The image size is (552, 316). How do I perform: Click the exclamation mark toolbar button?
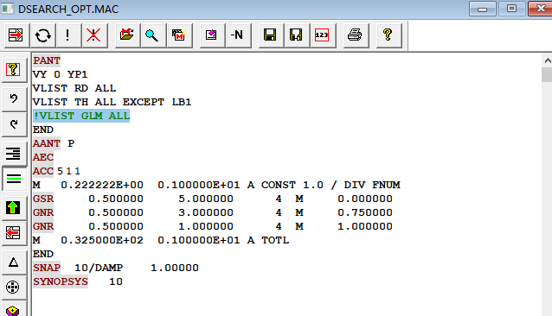point(68,35)
